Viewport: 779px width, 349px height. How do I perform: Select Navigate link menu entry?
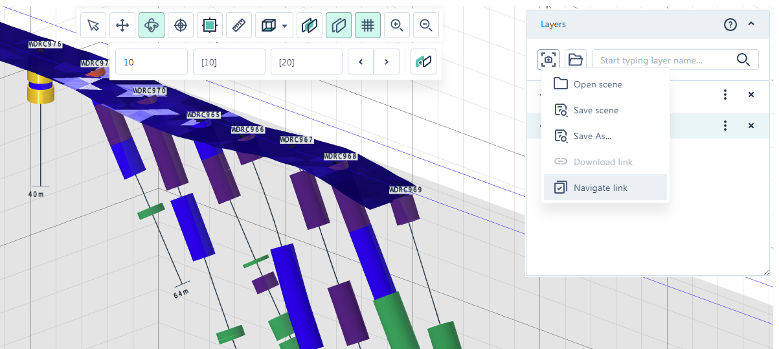600,188
